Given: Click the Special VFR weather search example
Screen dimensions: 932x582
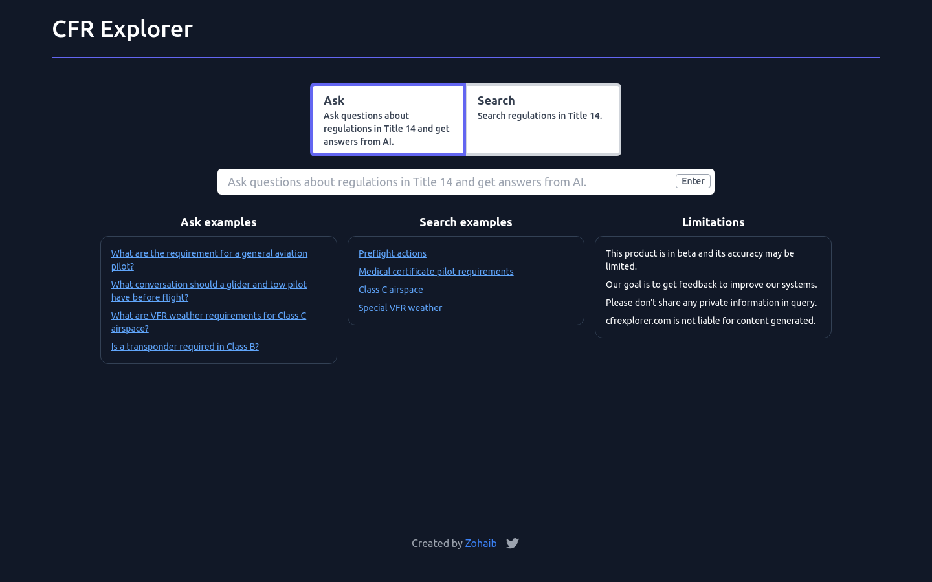Looking at the screenshot, I should click(x=400, y=308).
